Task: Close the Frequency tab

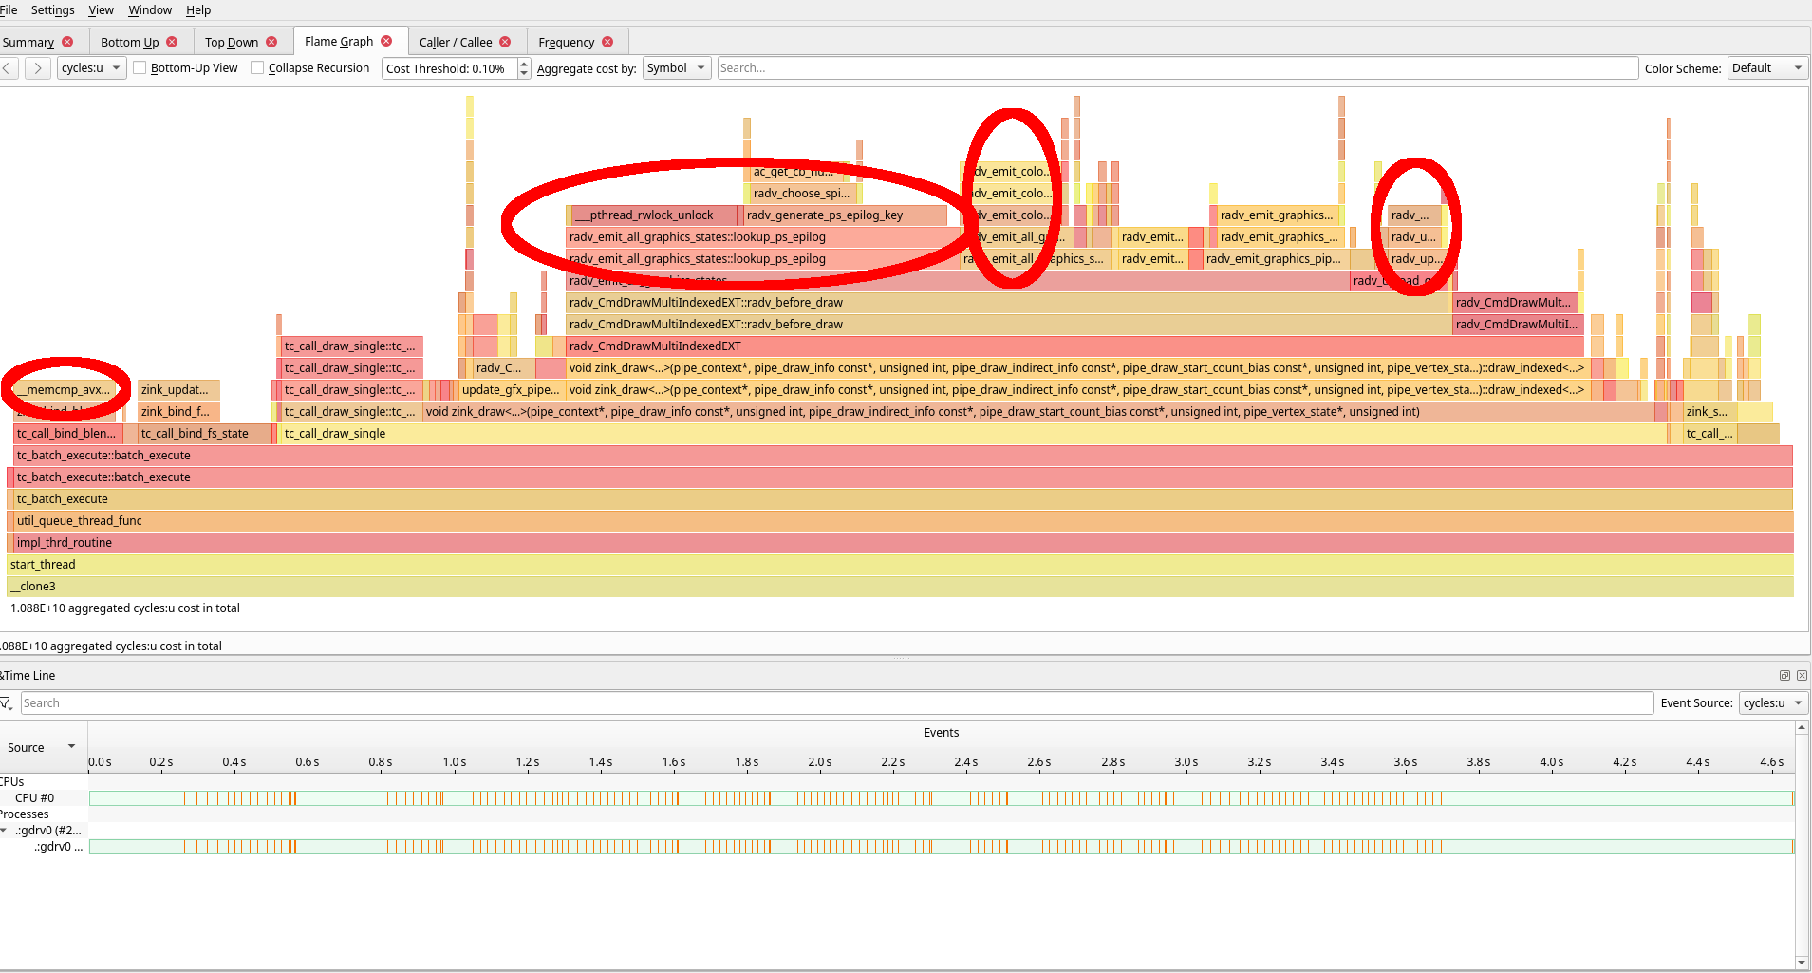Action: [607, 42]
